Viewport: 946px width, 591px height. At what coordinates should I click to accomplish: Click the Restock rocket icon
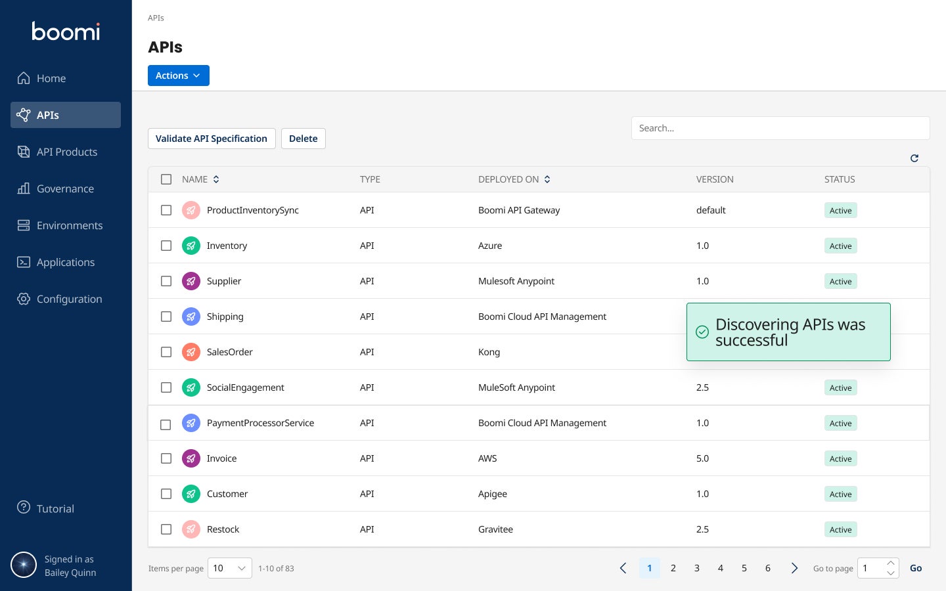tap(191, 529)
